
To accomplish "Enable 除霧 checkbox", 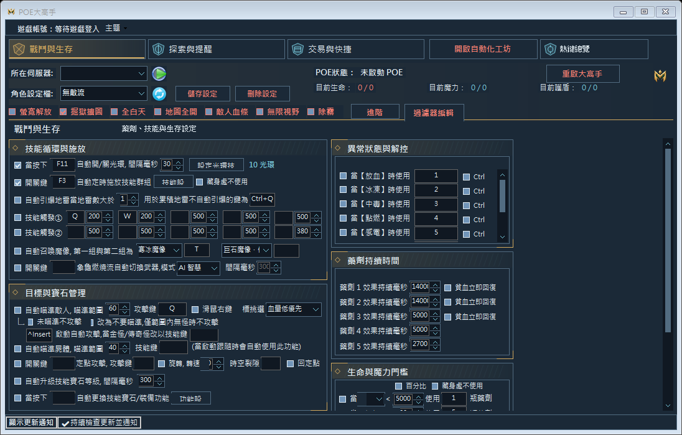I will [311, 112].
